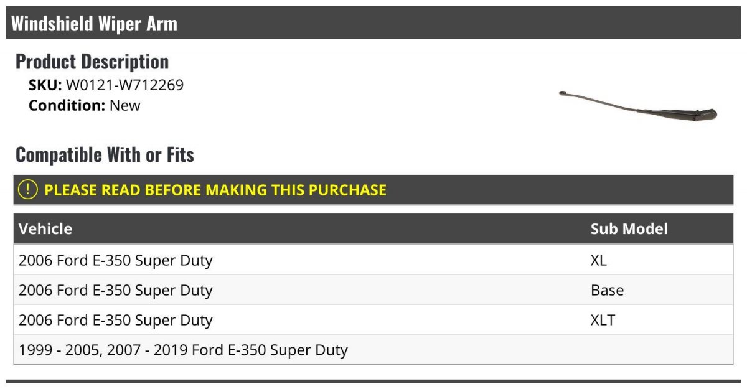The width and height of the screenshot is (747, 389).
Task: Click the "XLT" sub model cell
Action: (603, 320)
